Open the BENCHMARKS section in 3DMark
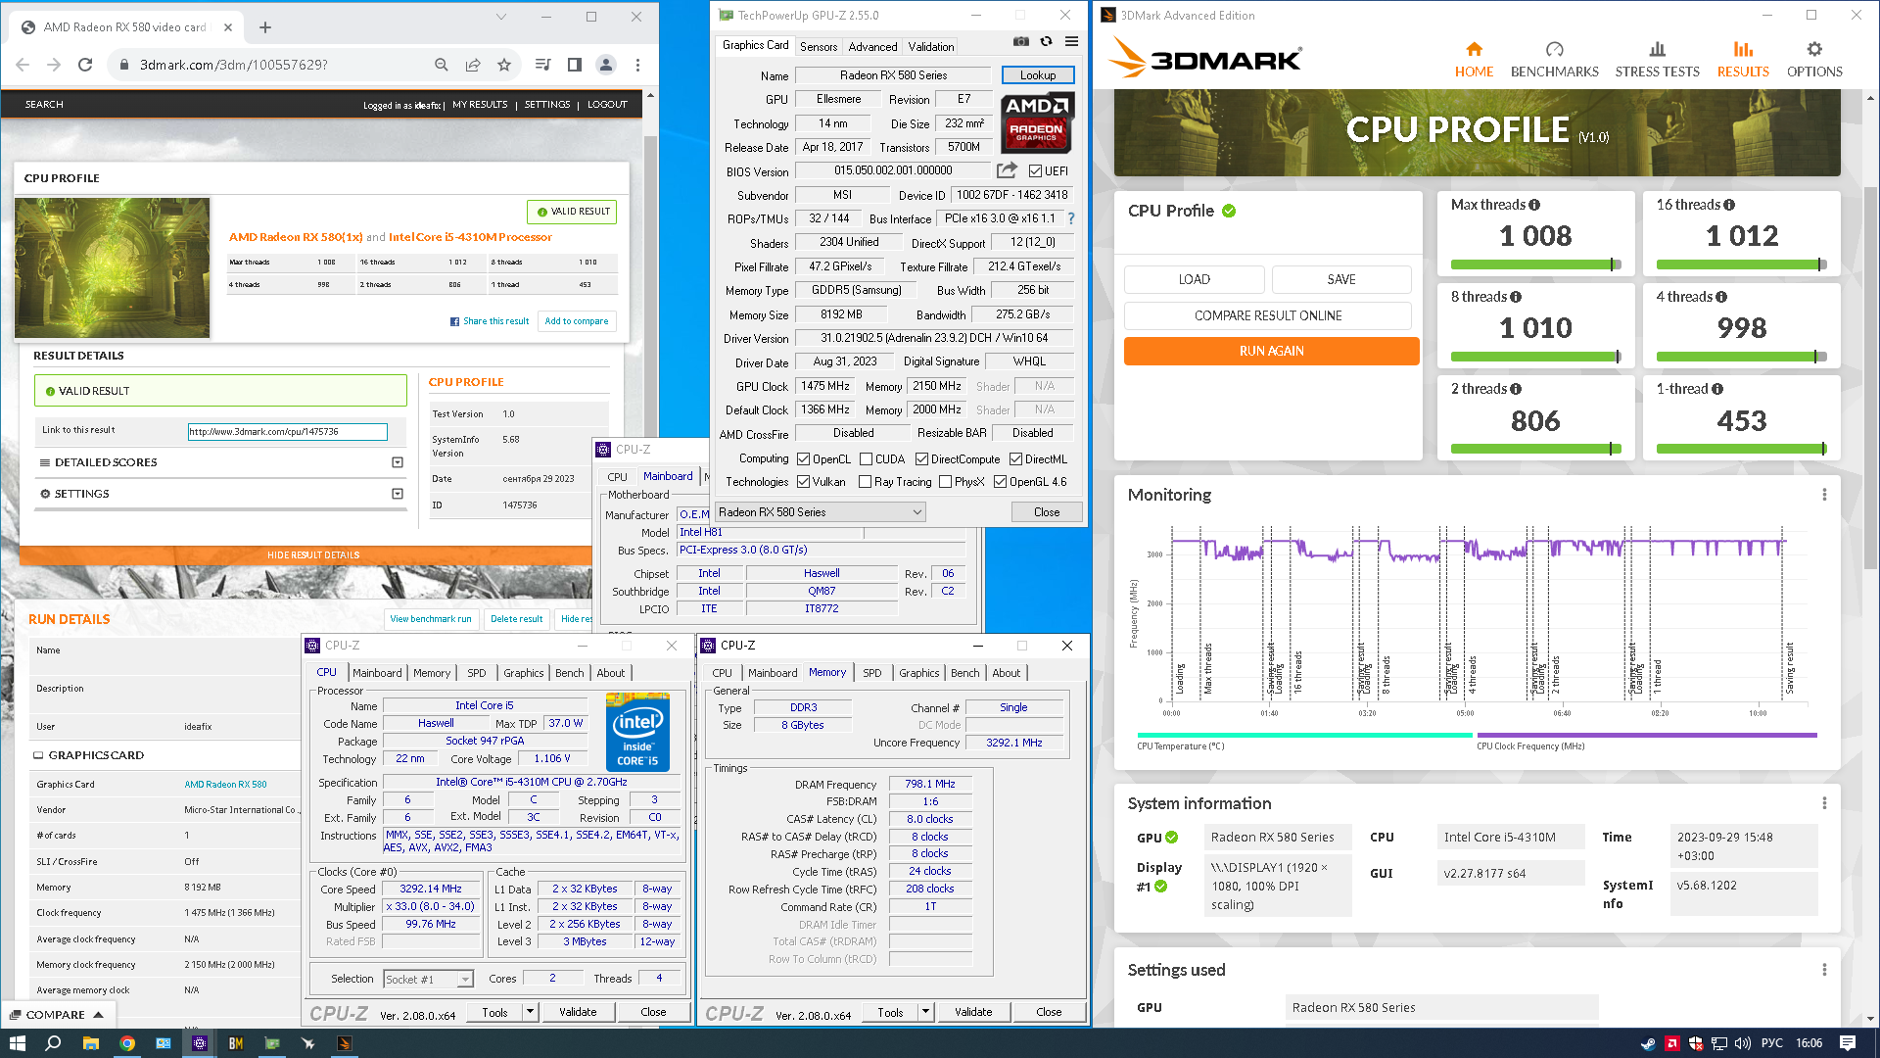 tap(1554, 59)
